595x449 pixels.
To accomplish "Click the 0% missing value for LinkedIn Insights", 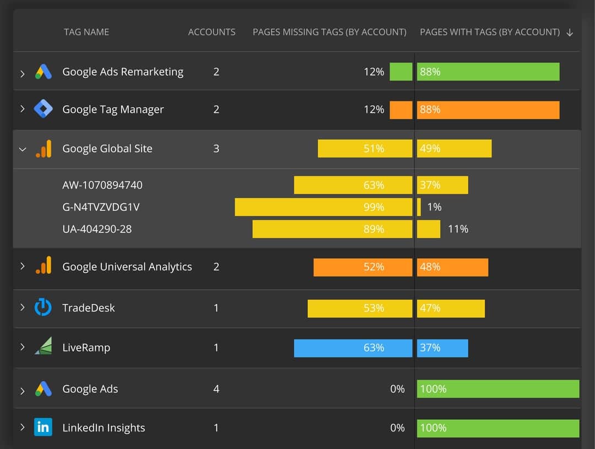I will click(x=397, y=428).
